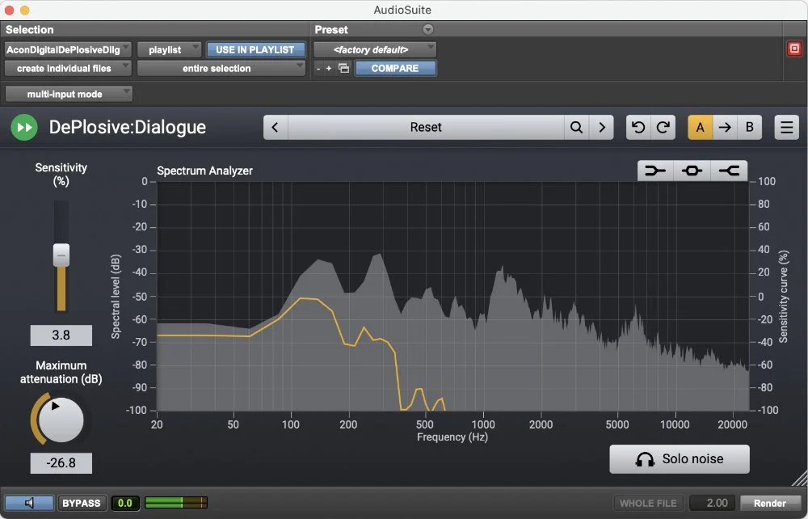
Task: Open the multi-input mode dropdown
Action: coord(69,94)
